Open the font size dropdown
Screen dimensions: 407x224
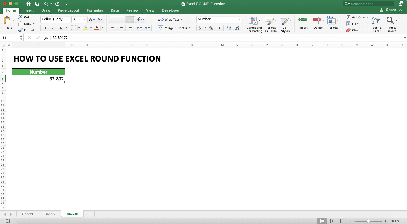(84, 19)
